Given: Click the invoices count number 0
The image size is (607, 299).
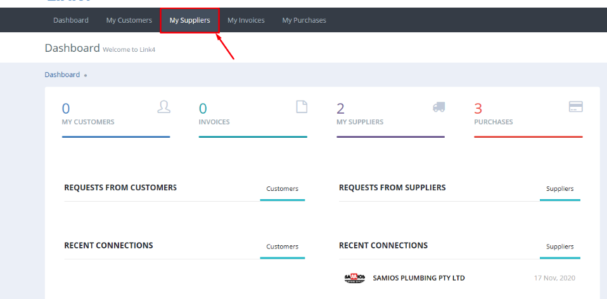Looking at the screenshot, I should (x=203, y=109).
